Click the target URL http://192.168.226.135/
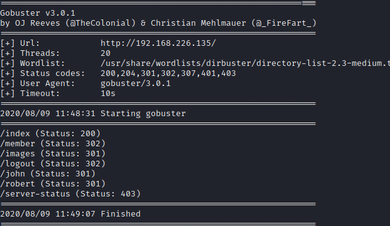 click(158, 43)
